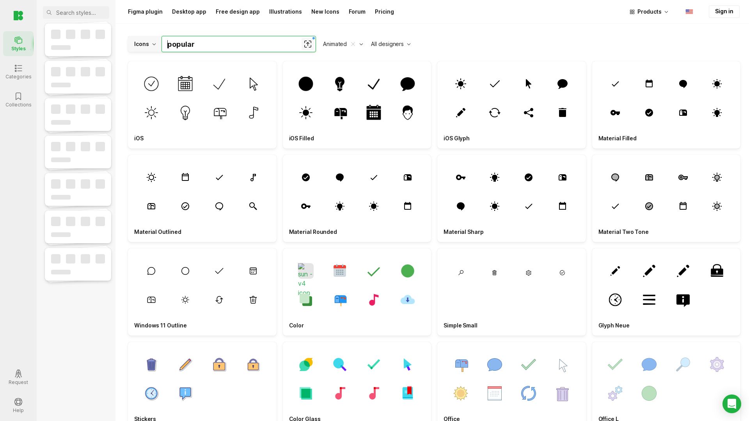Go to Pricing in the top menu

pos(384,12)
